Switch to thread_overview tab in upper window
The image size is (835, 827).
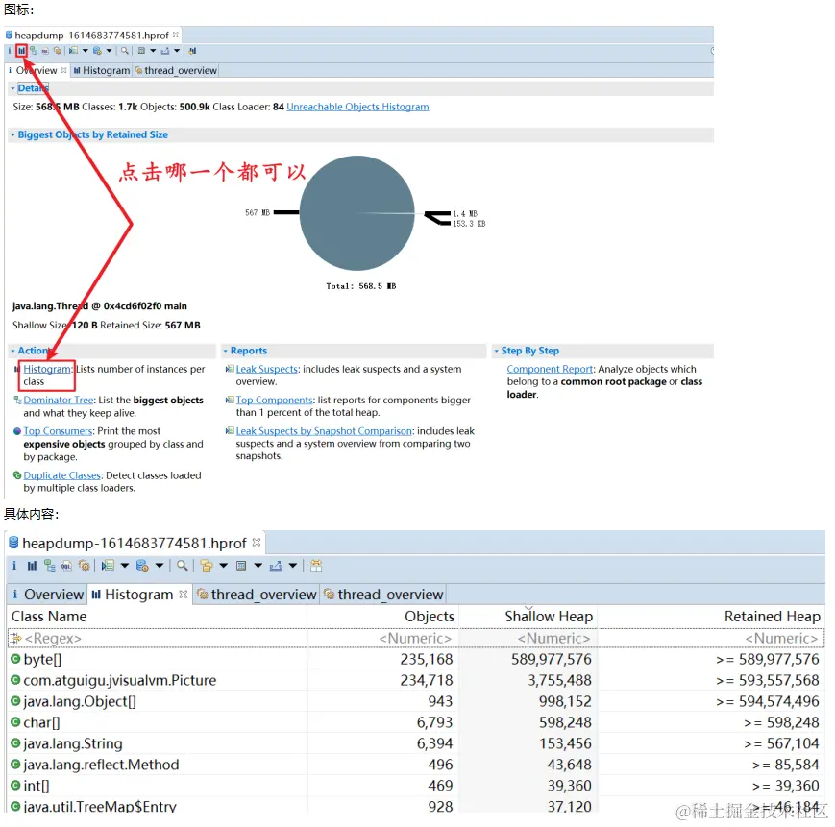click(x=176, y=70)
